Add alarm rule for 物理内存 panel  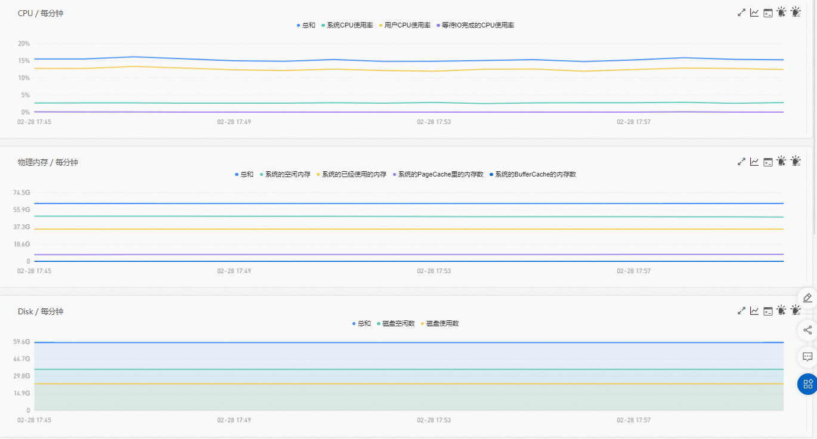coord(782,161)
